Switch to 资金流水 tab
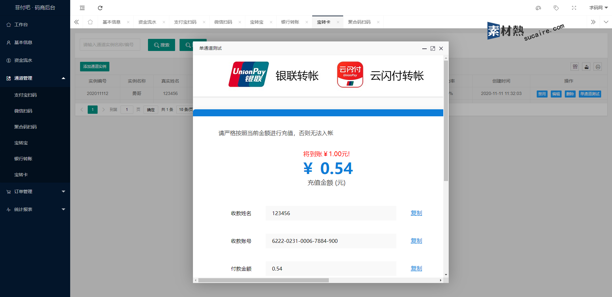 (147, 22)
